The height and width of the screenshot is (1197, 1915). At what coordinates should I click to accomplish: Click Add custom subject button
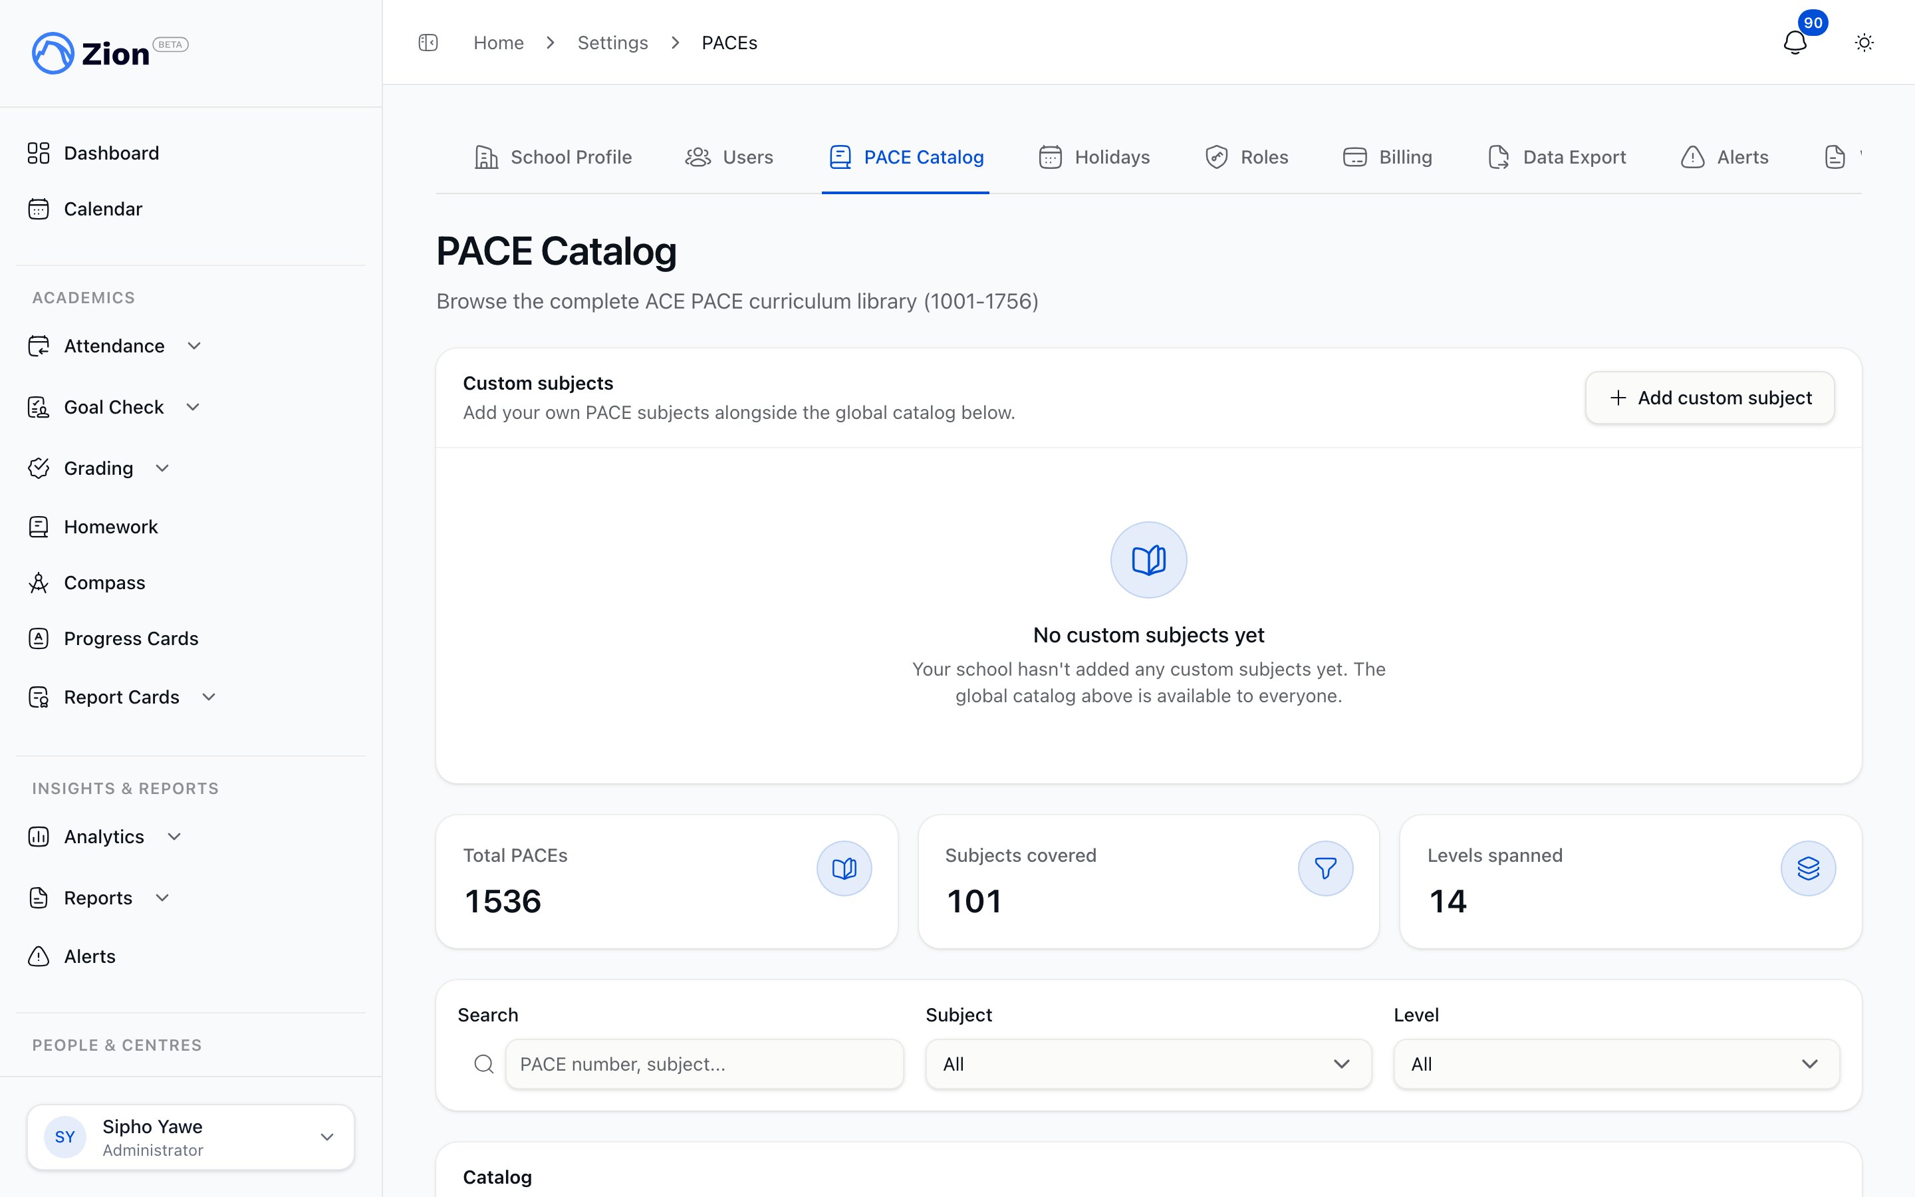click(x=1710, y=398)
